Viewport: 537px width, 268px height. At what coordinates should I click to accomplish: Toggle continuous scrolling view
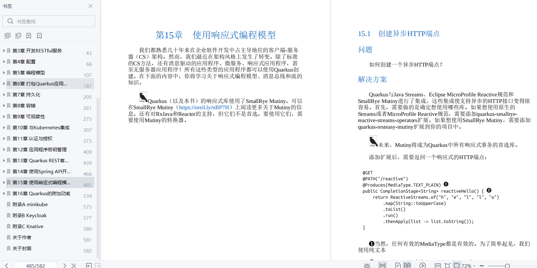(x=382, y=265)
